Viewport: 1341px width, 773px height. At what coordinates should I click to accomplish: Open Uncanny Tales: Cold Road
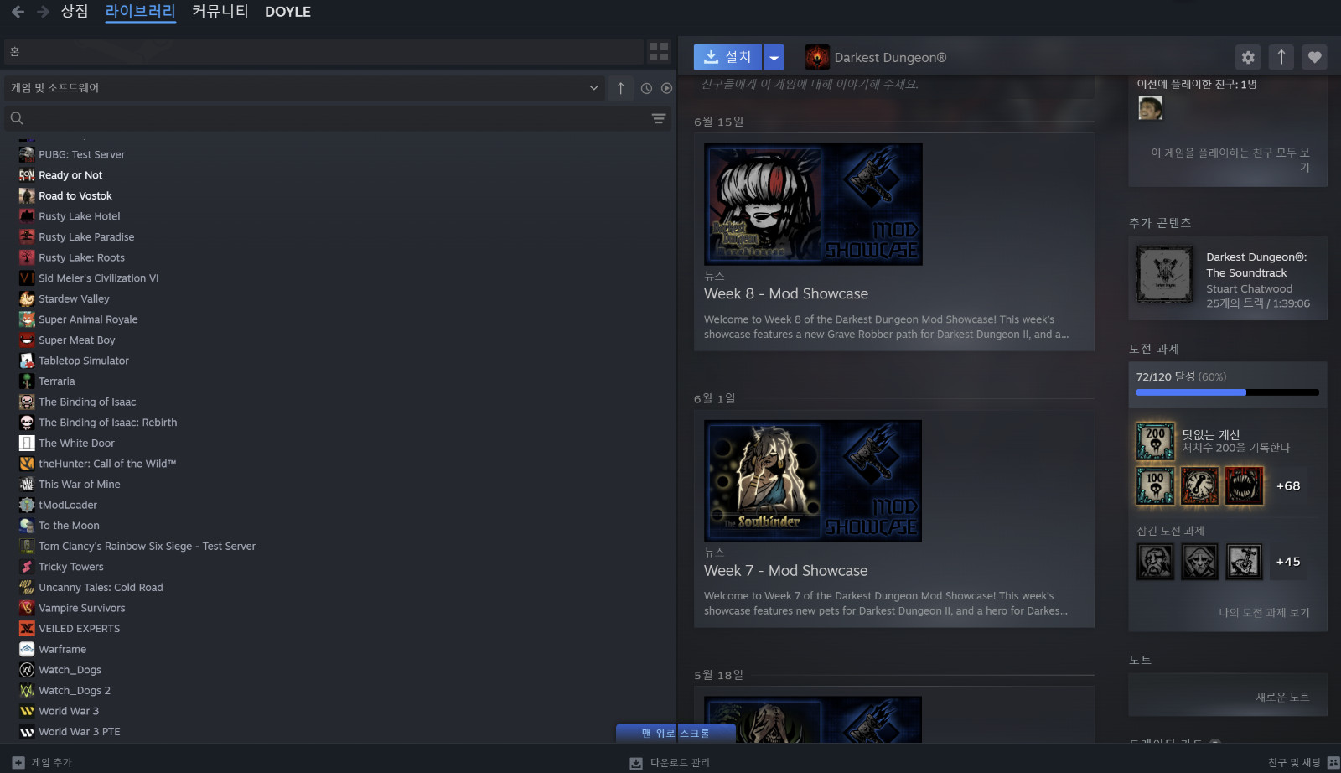point(101,587)
